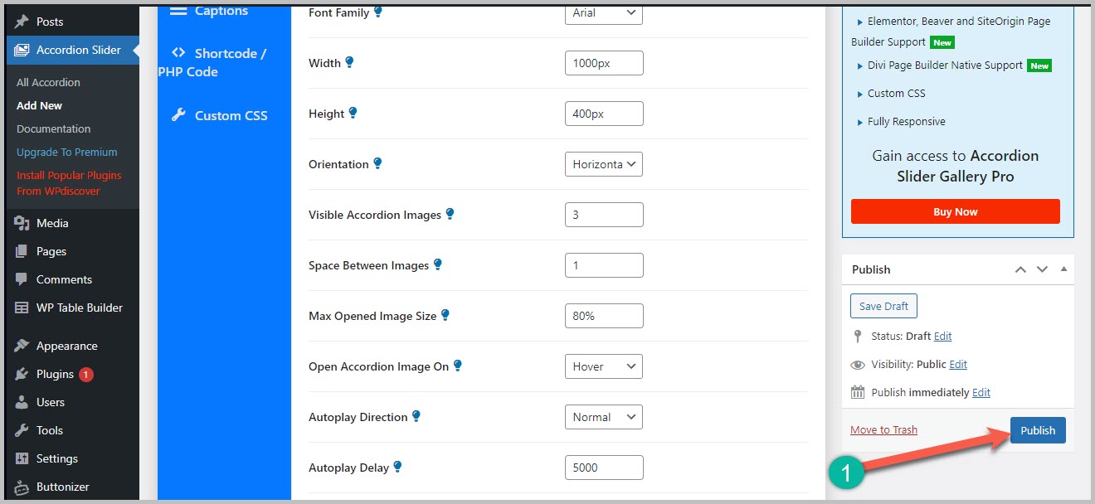Click the Visible Accordion Images help bulb

click(x=450, y=214)
